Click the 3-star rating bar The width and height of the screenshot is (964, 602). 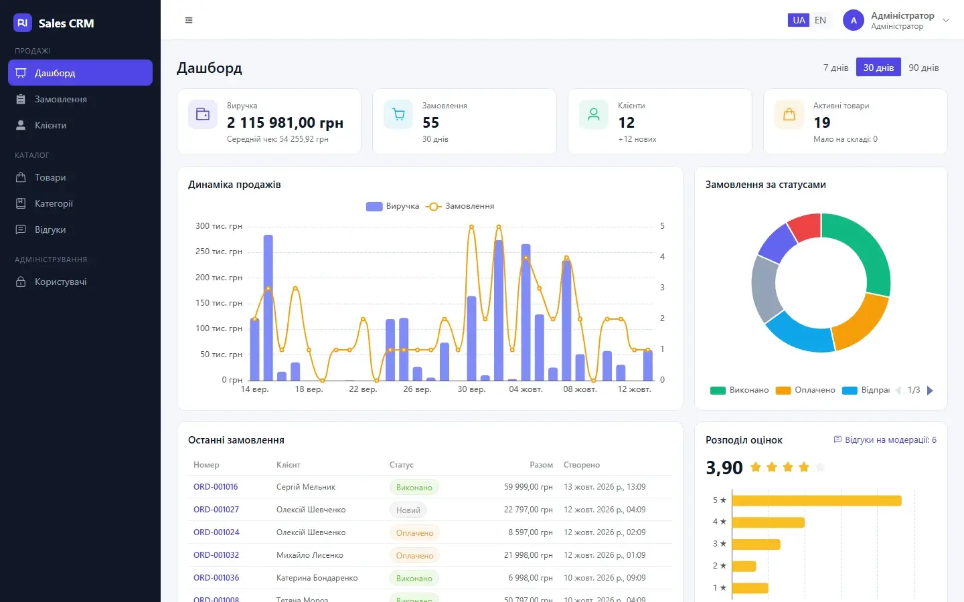(756, 544)
